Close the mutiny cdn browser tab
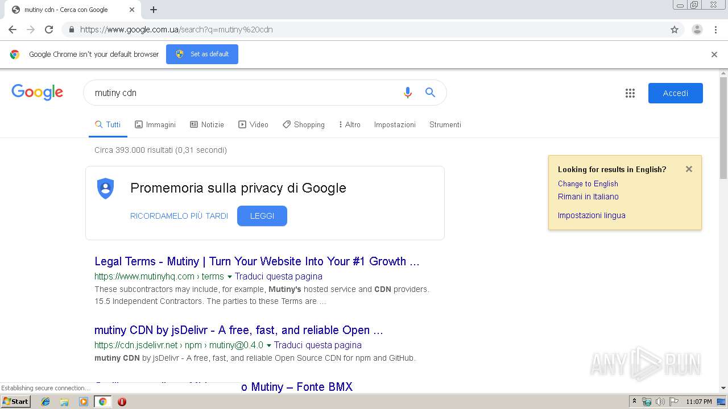The width and height of the screenshot is (728, 409). 132,10
